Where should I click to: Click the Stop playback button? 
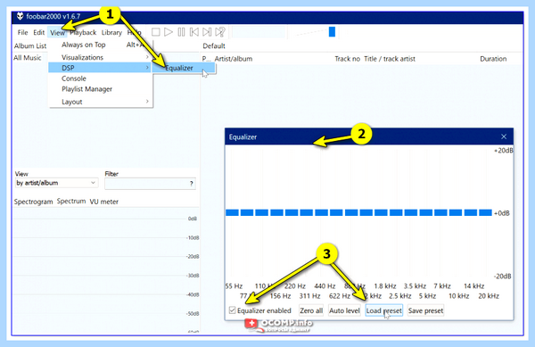[x=155, y=32]
